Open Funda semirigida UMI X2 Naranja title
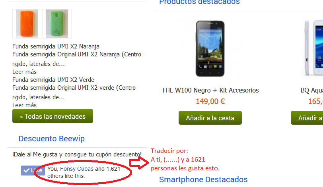The height and width of the screenshot is (187, 323). coord(56,46)
